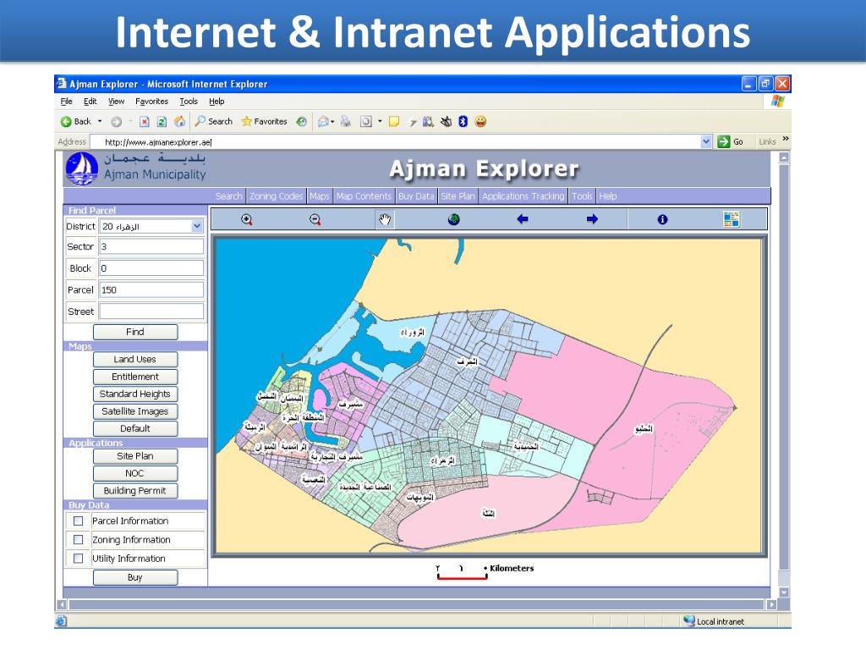Activate the zoom in map tool
The width and height of the screenshot is (866, 650).
(246, 219)
